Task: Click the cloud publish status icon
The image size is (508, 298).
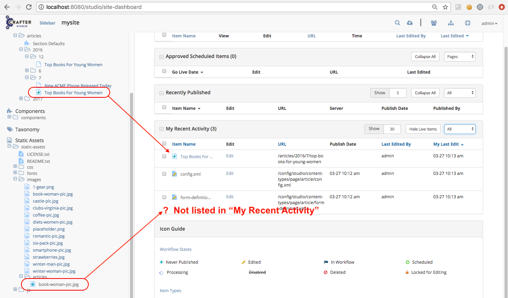Action: [409, 23]
